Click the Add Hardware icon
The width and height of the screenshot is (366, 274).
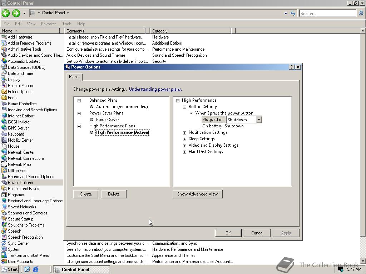coord(4,37)
